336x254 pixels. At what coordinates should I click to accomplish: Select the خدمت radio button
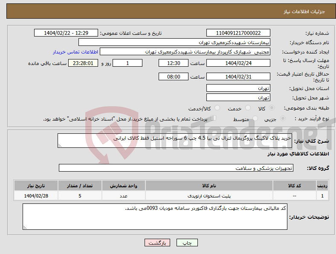coord(248,108)
